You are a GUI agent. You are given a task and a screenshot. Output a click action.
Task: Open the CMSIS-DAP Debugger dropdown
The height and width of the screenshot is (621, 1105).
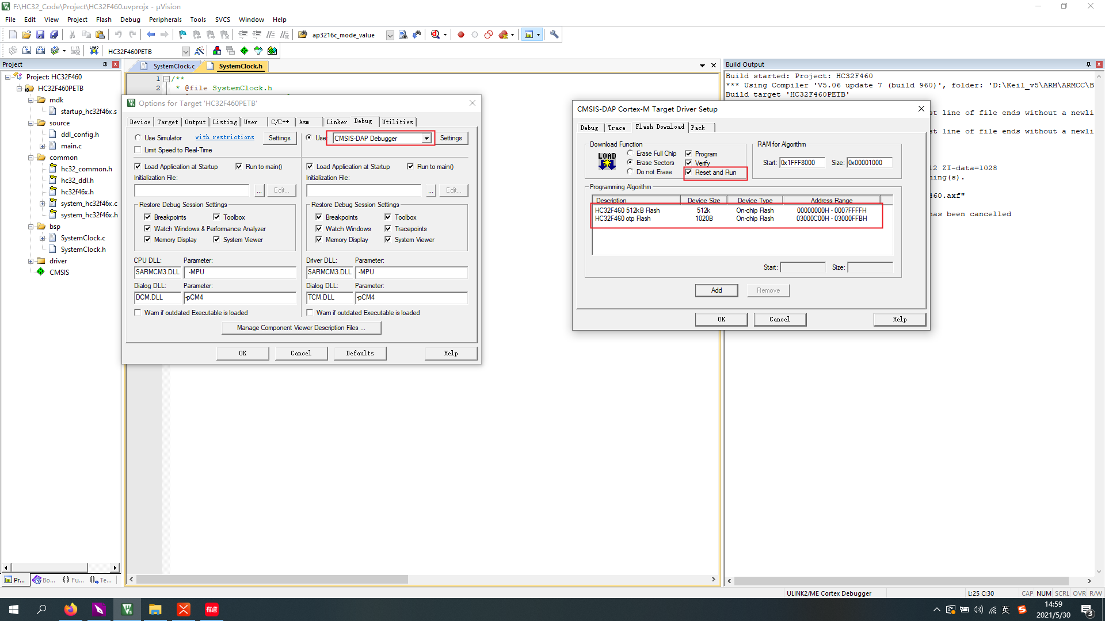tap(426, 139)
